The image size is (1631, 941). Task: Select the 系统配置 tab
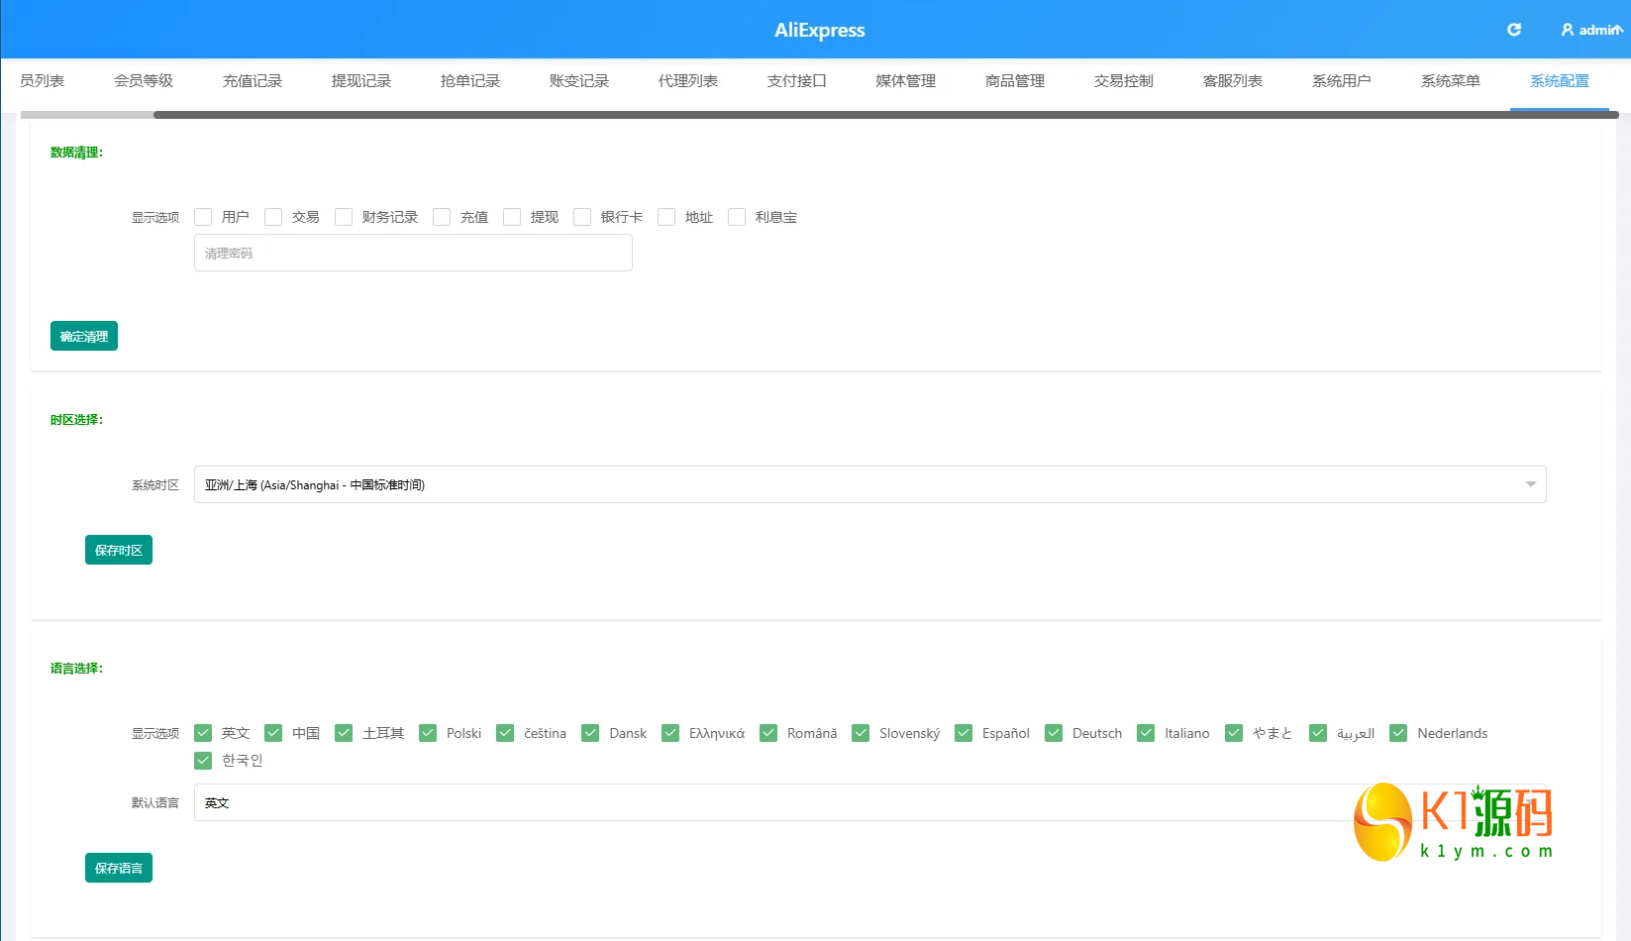(1560, 81)
